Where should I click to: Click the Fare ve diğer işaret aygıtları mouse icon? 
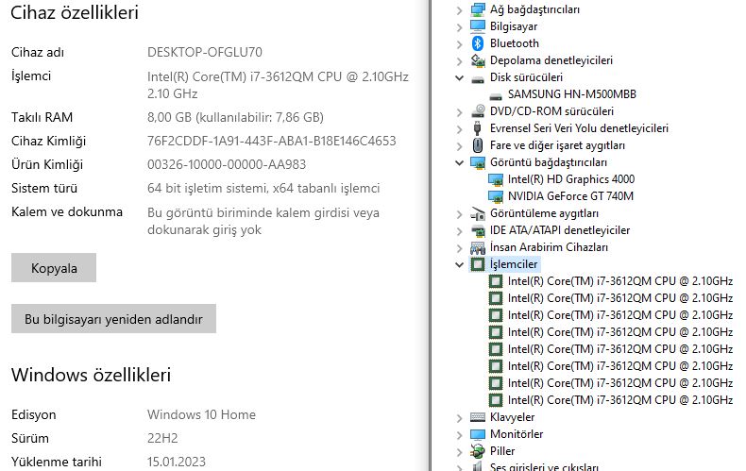[x=478, y=145]
